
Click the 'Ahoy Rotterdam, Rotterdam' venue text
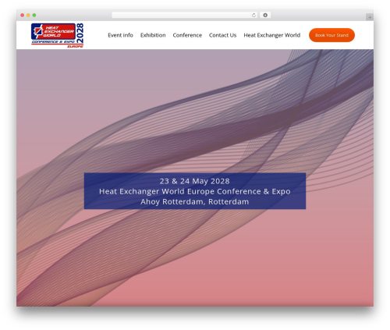tap(195, 201)
